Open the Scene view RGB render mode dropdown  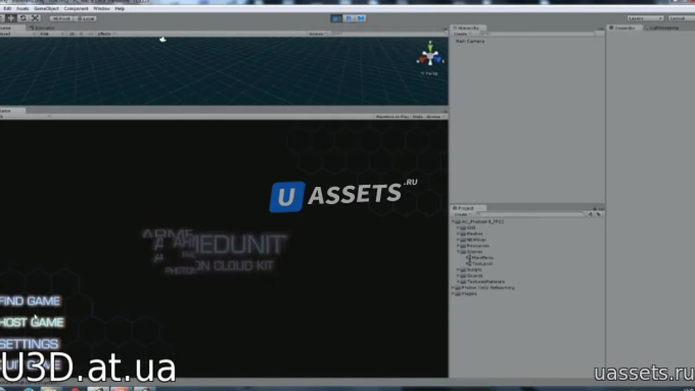click(x=52, y=34)
